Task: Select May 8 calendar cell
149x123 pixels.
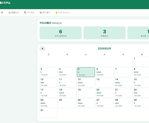Action: click(x=141, y=72)
